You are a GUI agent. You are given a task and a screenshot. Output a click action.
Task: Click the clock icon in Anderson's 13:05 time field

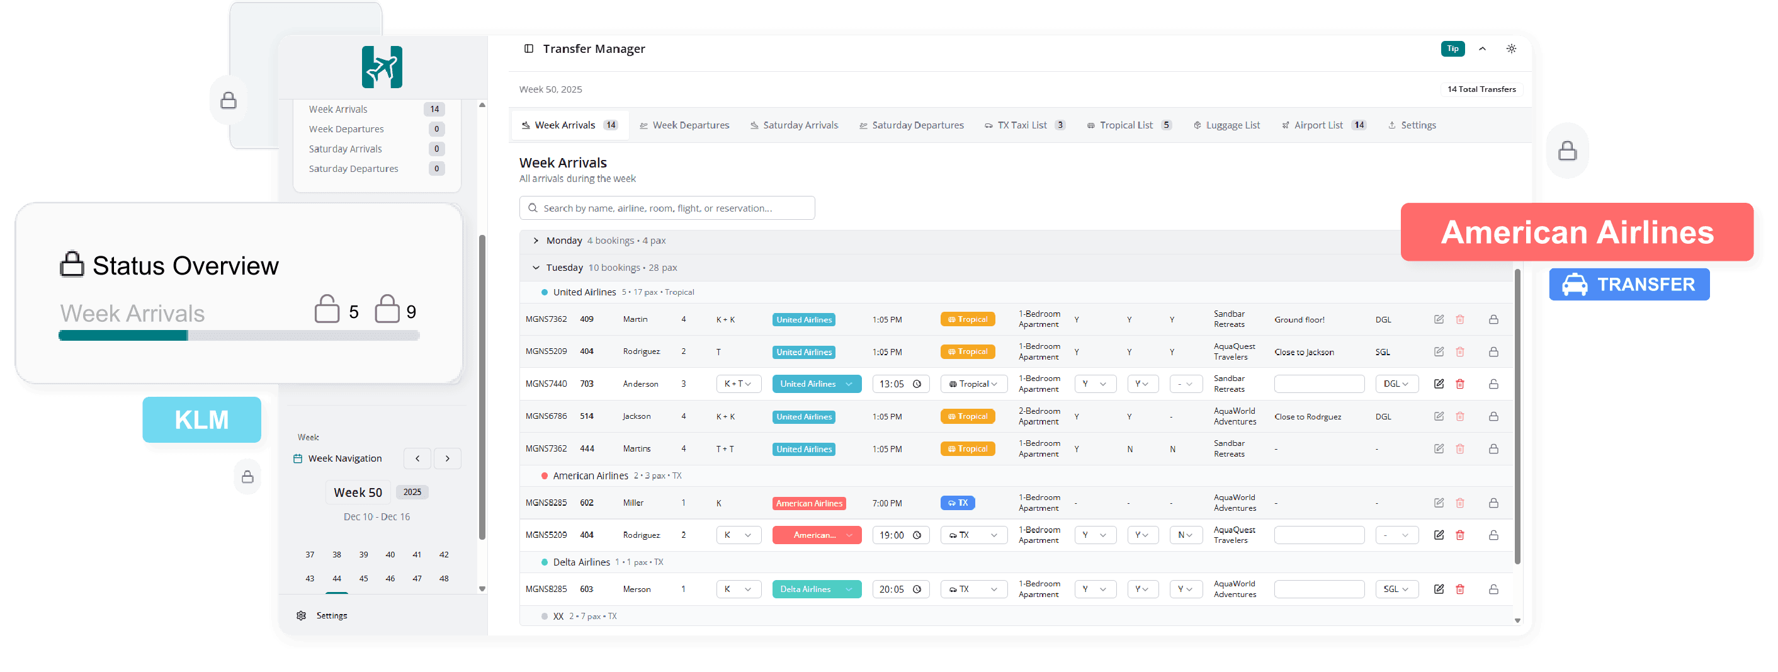tap(917, 384)
